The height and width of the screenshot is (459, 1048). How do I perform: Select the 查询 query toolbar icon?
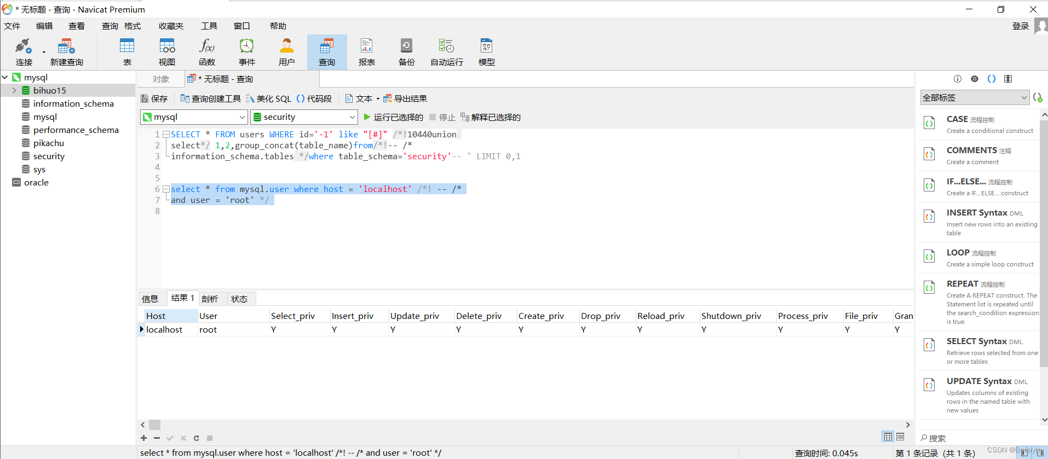[x=327, y=52]
